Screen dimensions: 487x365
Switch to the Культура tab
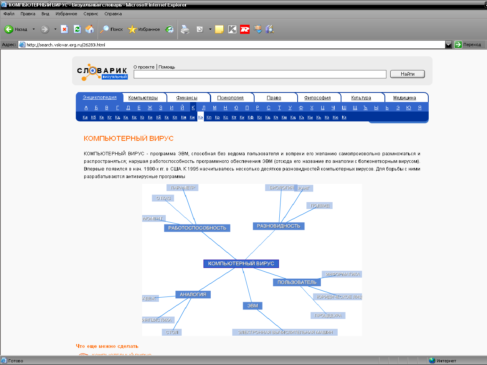point(361,98)
